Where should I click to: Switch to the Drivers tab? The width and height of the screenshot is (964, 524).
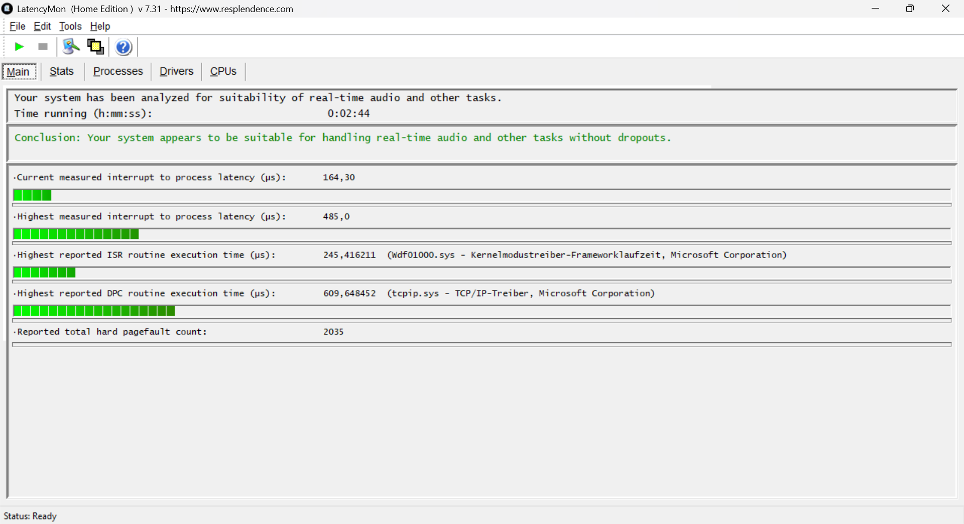[176, 71]
